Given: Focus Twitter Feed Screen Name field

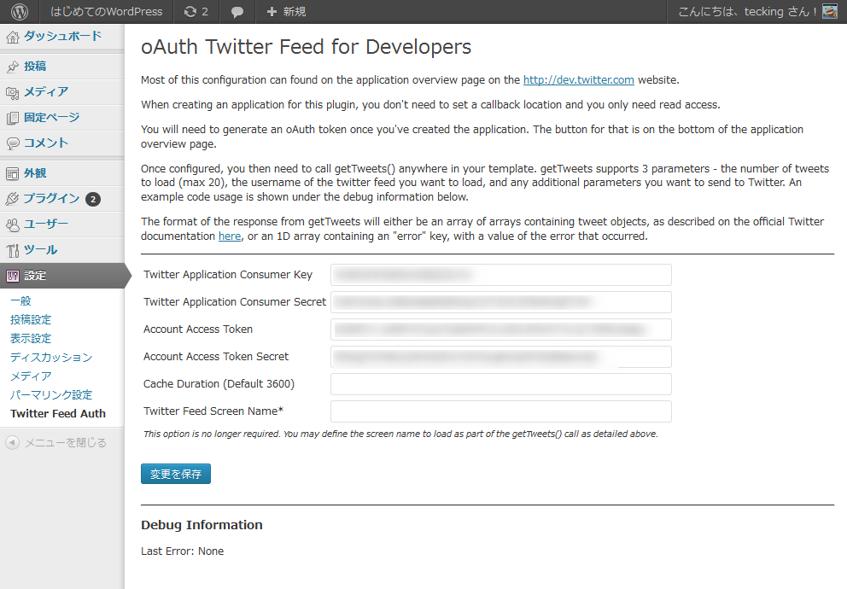Looking at the screenshot, I should [x=500, y=411].
